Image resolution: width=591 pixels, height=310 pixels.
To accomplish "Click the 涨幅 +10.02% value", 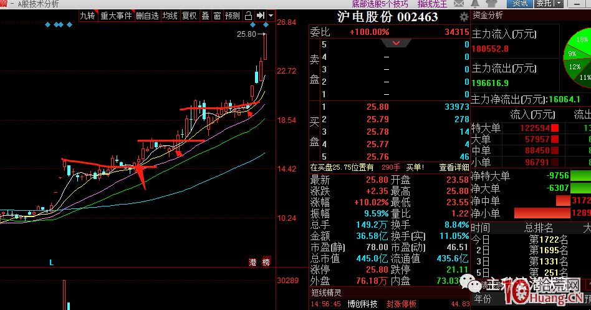I will [371, 203].
